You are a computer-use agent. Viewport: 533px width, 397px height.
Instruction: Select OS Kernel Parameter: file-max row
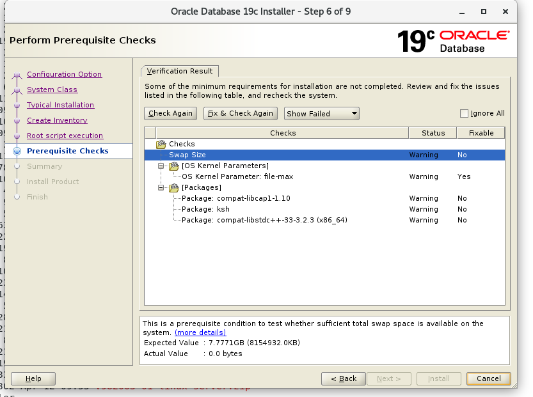[x=324, y=176]
